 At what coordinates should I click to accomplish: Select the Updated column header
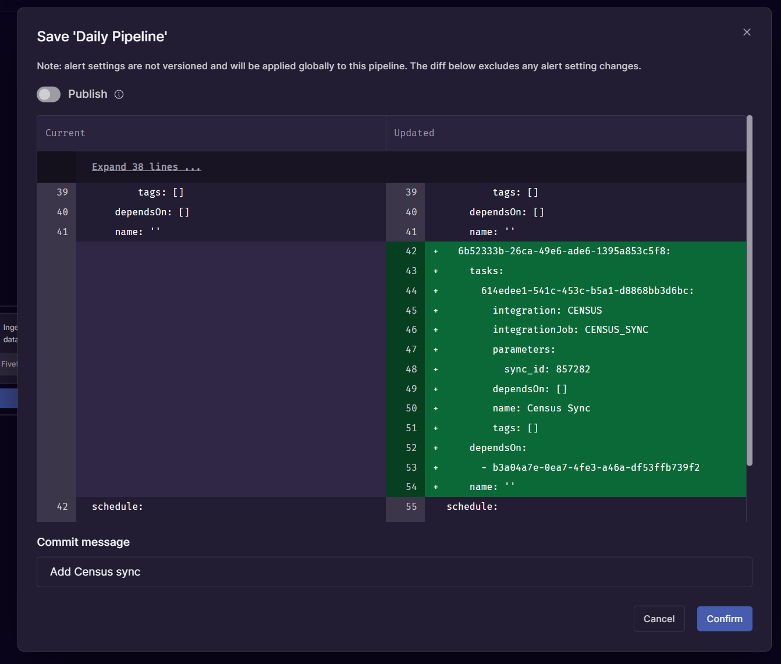tap(414, 133)
